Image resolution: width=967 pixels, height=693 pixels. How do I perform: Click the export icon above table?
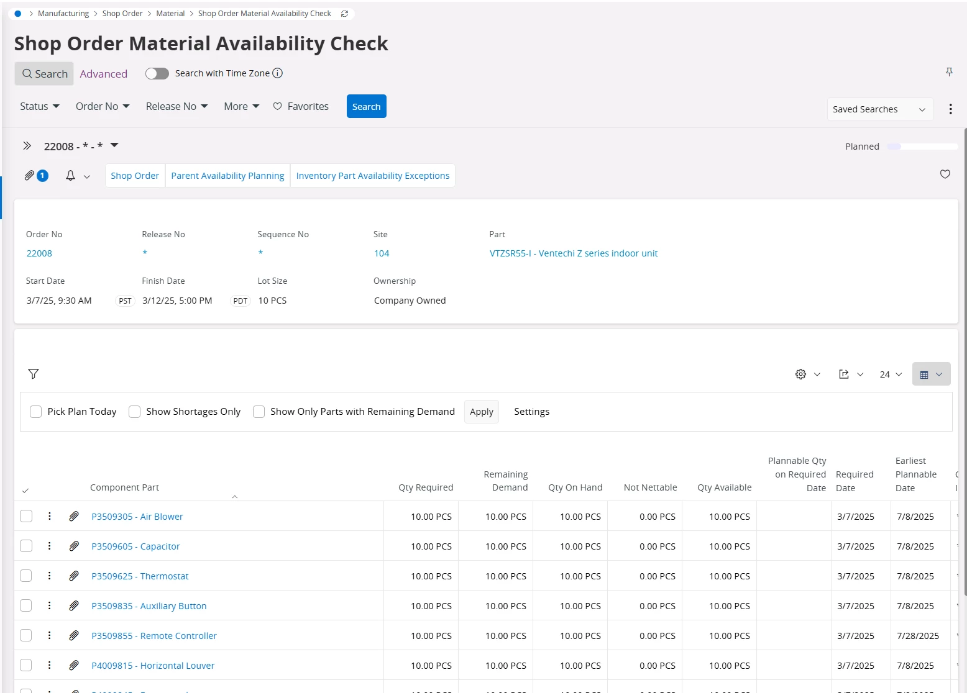844,374
